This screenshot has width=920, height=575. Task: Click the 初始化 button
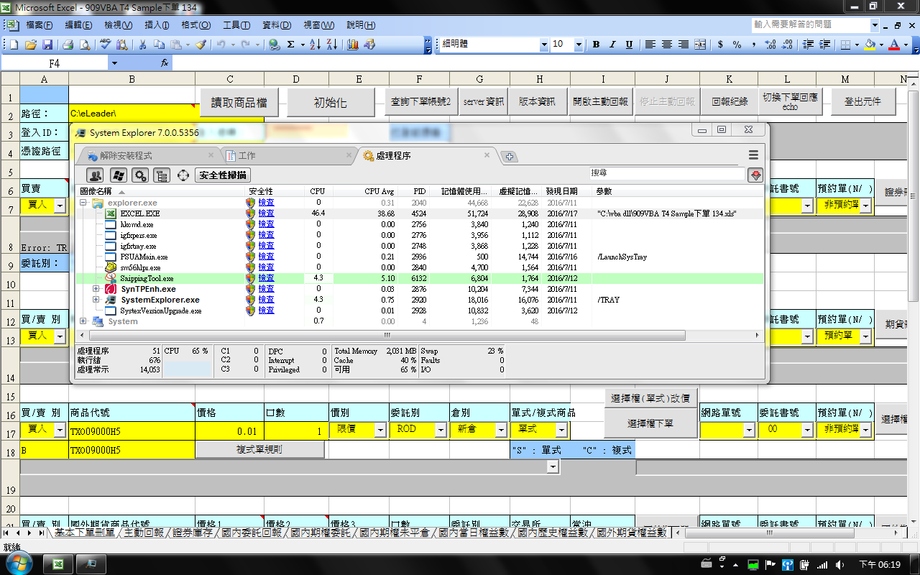(331, 103)
